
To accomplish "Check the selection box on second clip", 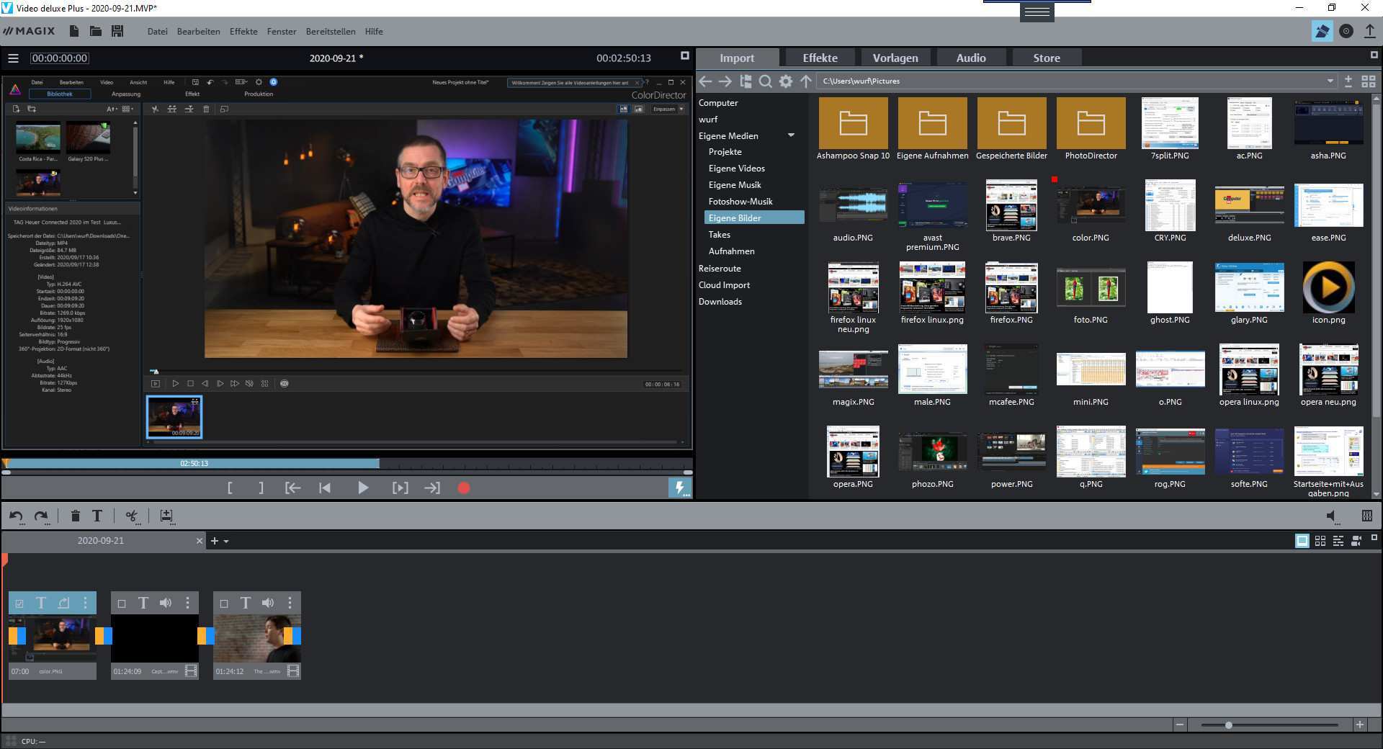I will [x=122, y=604].
